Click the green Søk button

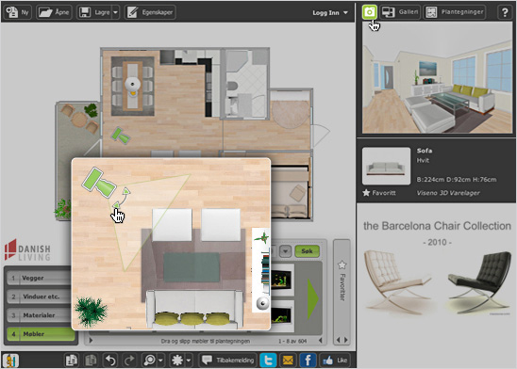point(307,251)
